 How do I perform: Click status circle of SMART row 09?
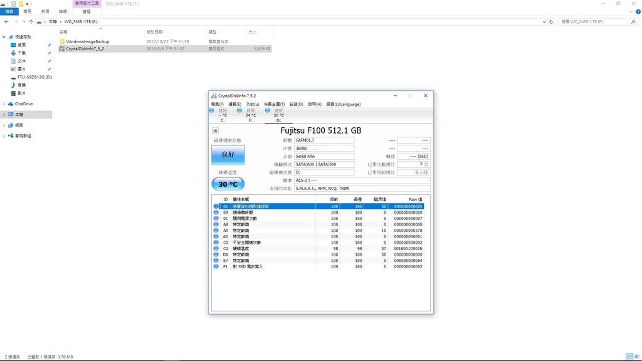(x=216, y=212)
